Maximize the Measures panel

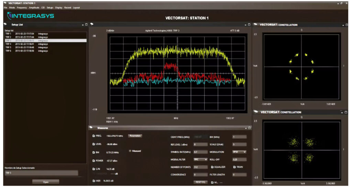click(249, 128)
